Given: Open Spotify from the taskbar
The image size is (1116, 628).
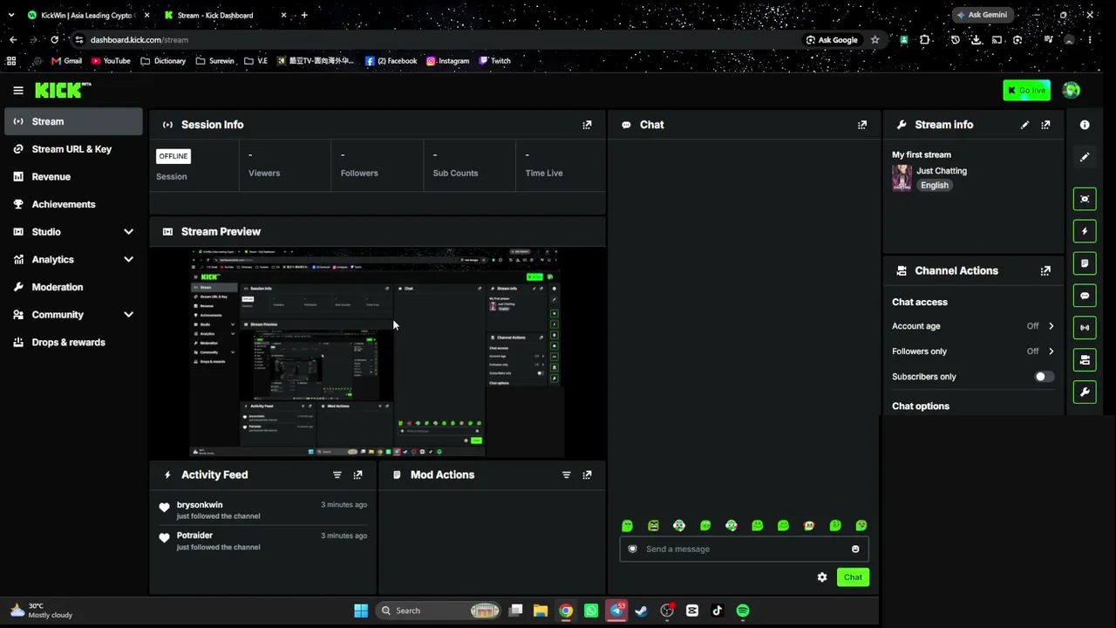Looking at the screenshot, I should coord(743,611).
